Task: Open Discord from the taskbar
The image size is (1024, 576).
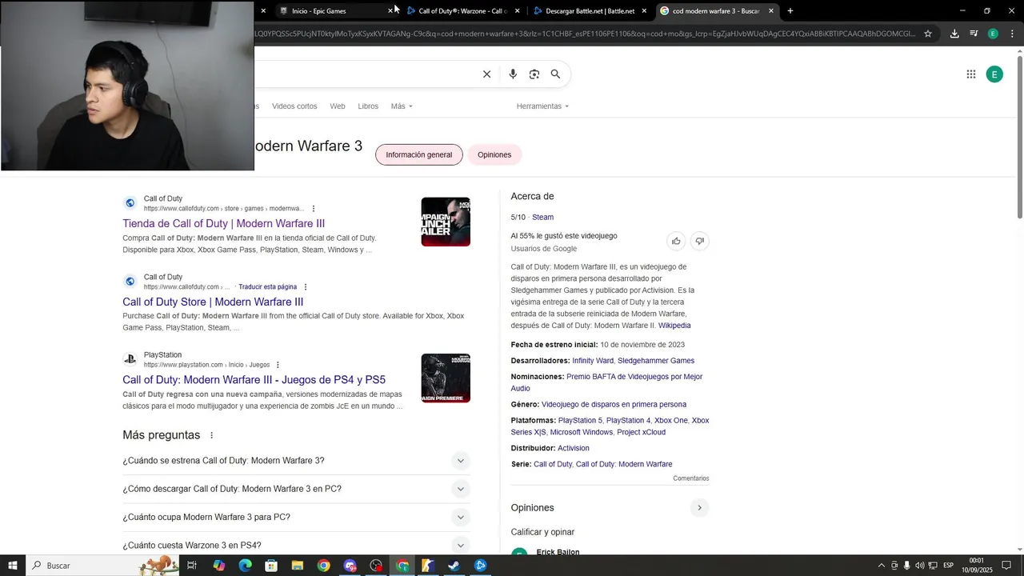Action: [350, 566]
